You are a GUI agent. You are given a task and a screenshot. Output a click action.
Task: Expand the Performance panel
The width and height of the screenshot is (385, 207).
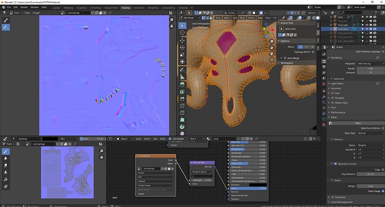[338, 112]
